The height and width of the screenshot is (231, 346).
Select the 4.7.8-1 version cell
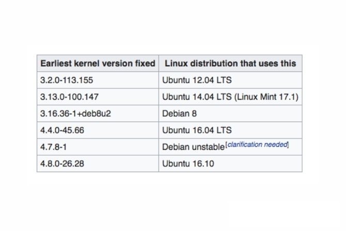pos(98,147)
